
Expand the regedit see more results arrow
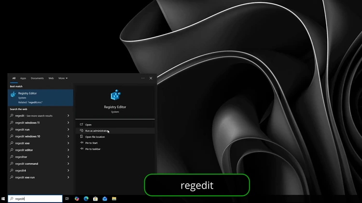69,115
